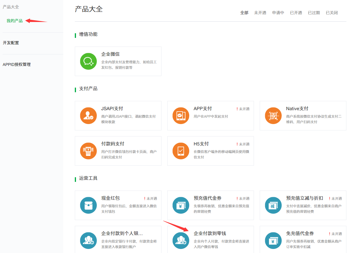
Task: Click the 企业付款到个人银行卡 icon
Action: [88, 241]
